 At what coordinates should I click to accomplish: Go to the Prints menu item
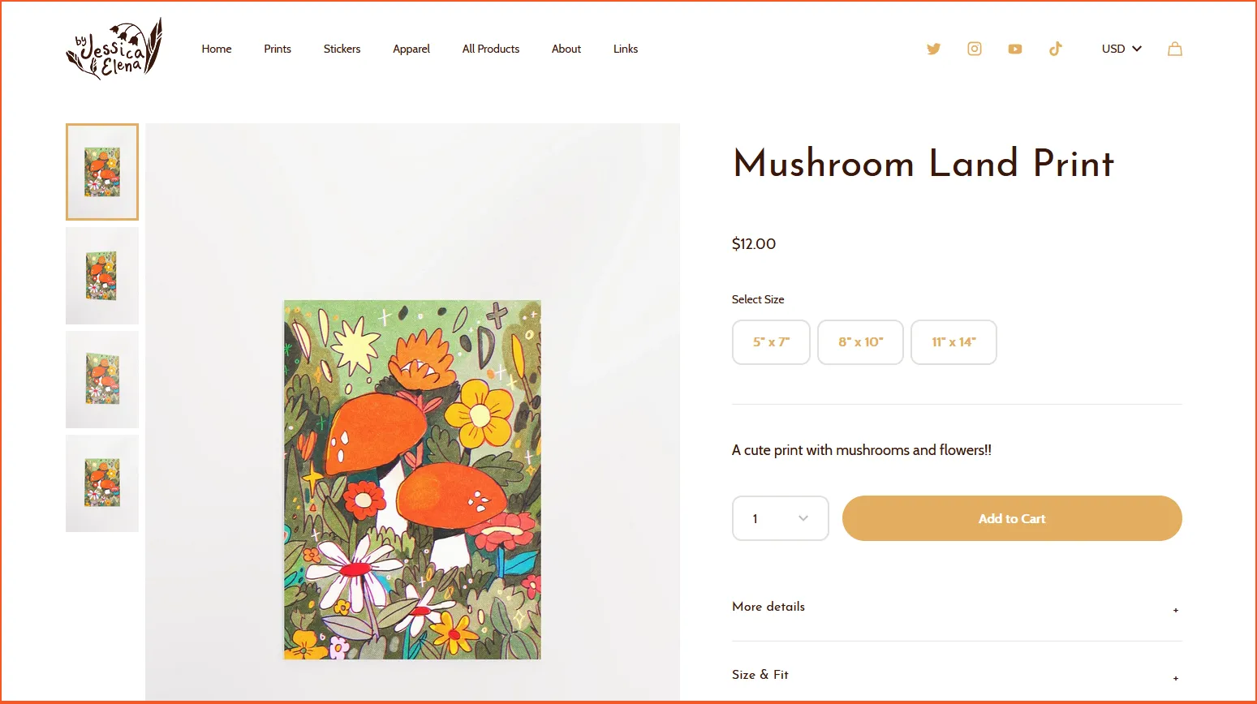click(x=278, y=49)
